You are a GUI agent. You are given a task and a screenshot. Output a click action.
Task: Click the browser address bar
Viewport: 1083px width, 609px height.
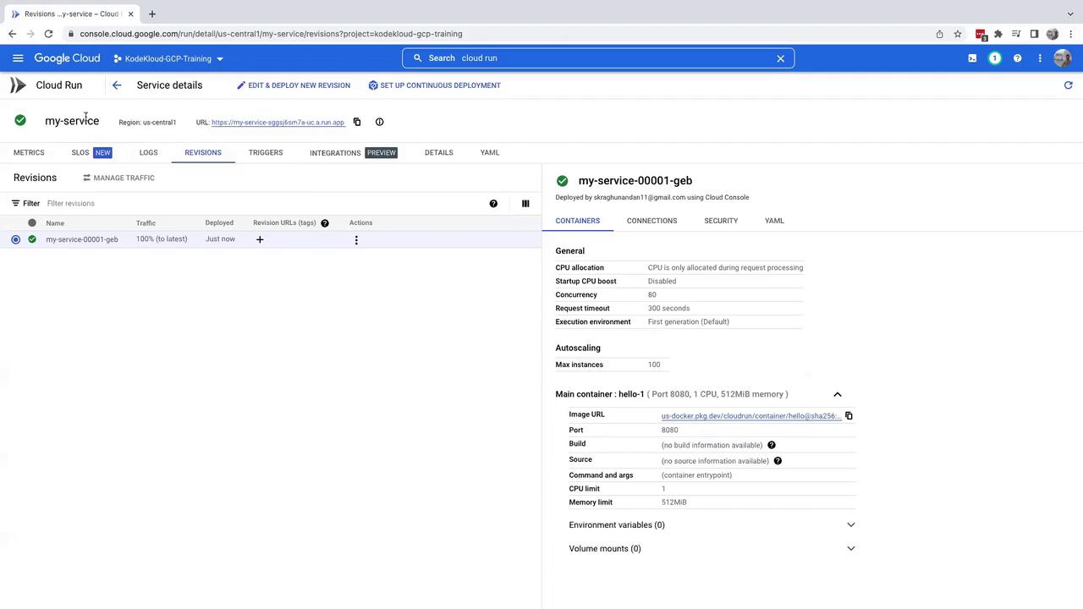pos(499,34)
